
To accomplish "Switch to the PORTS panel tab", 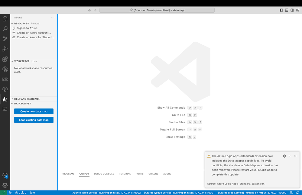I will pos(139,174).
